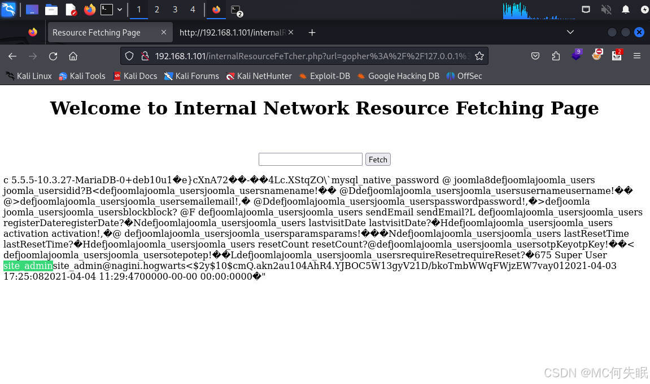Click the page heading Welcome to Internal Network
This screenshot has height=384, width=650.
pyautogui.click(x=324, y=108)
